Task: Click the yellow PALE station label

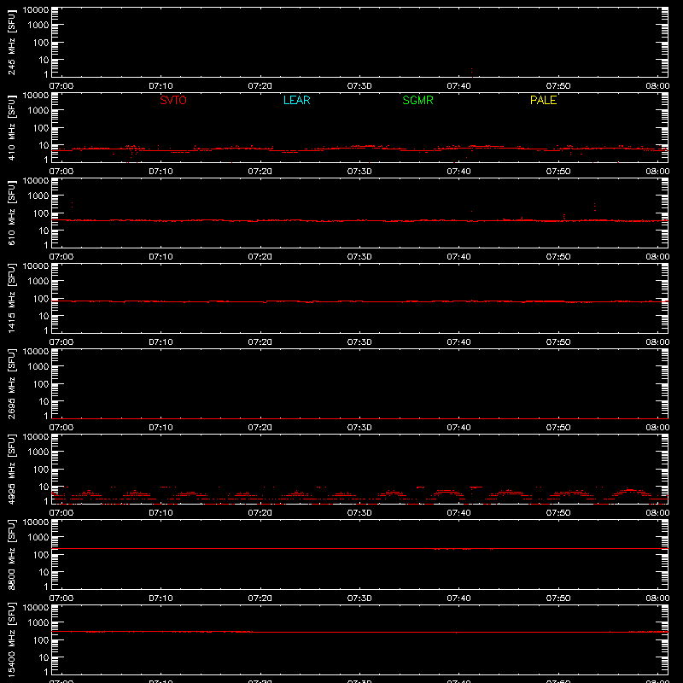Action: 543,100
